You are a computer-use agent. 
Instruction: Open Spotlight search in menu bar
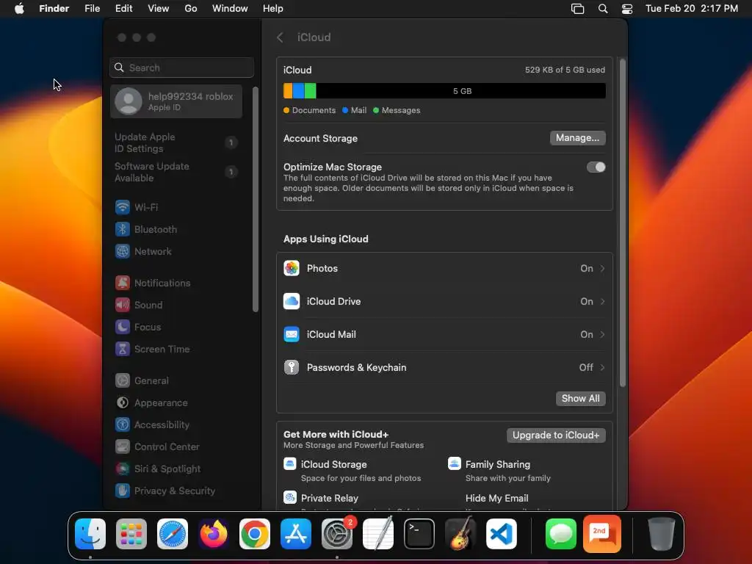603,9
